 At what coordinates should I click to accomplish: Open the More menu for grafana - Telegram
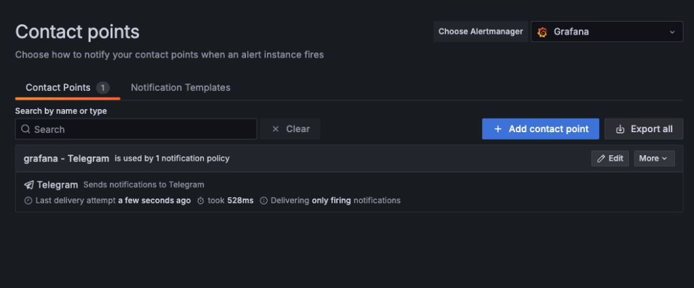pyautogui.click(x=654, y=159)
